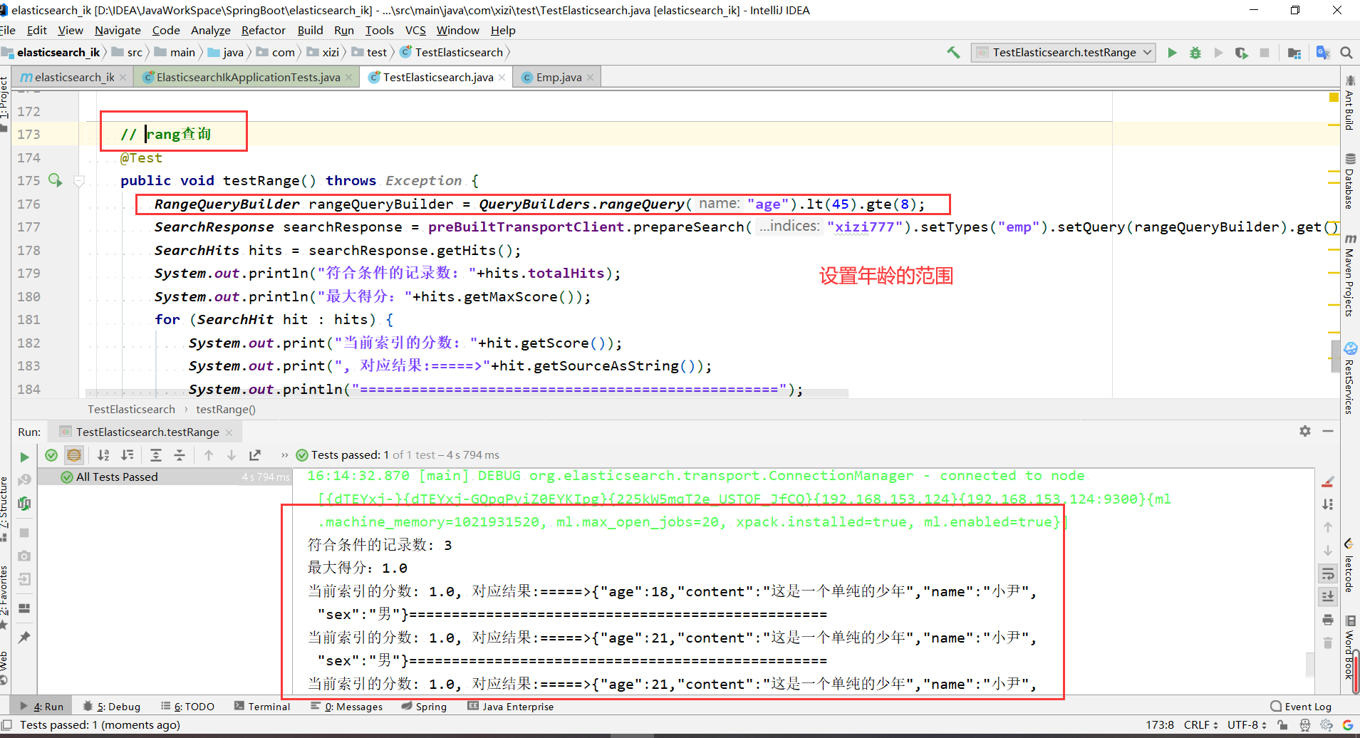
Task: Toggle scroll to end of console
Action: (1328, 596)
